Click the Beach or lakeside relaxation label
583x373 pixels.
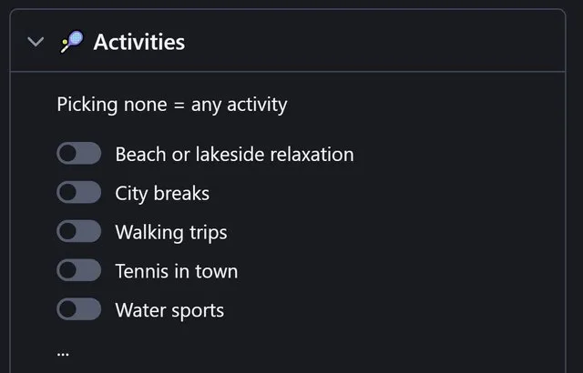pos(235,155)
